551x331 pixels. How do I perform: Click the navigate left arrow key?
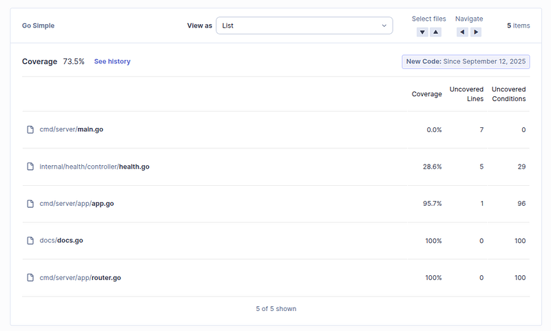(x=462, y=32)
